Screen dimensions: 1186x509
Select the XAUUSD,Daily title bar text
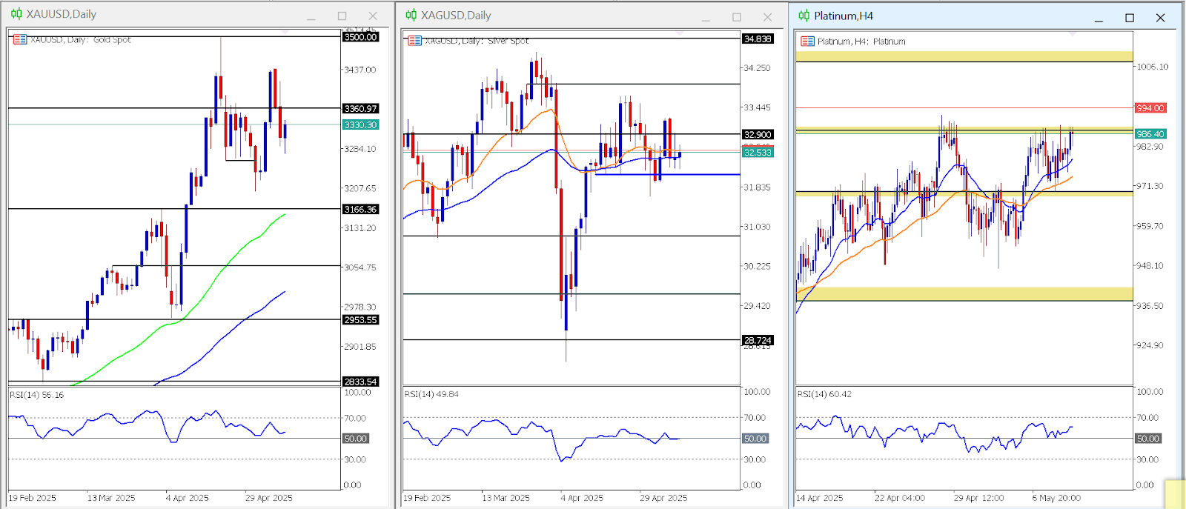point(62,13)
